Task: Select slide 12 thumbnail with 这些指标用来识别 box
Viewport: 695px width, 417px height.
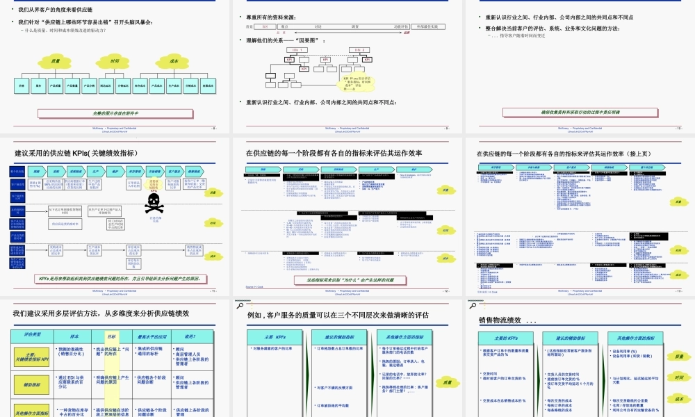Action: pyautogui.click(x=347, y=217)
